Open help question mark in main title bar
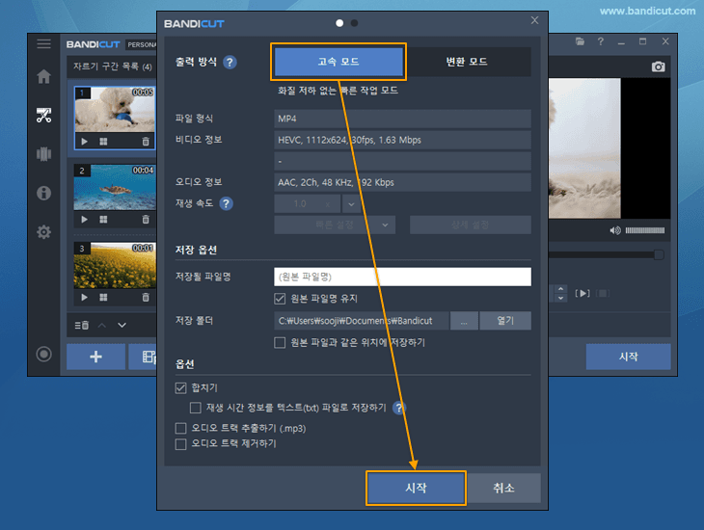The image size is (704, 530). [600, 41]
